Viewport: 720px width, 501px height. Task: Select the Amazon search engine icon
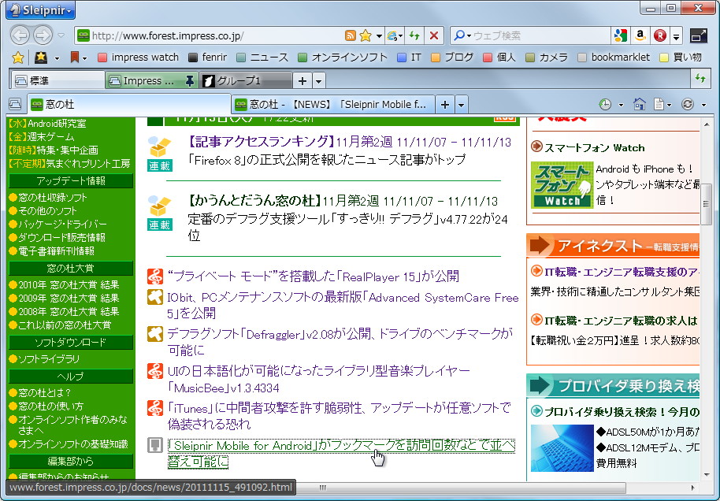[x=640, y=35]
